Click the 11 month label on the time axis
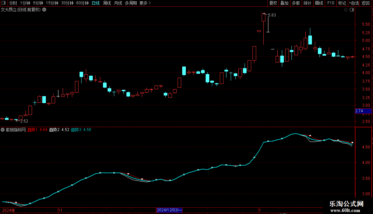 pyautogui.click(x=60, y=210)
